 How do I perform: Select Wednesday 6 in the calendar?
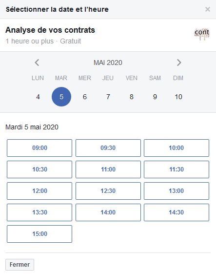pyautogui.click(x=85, y=97)
